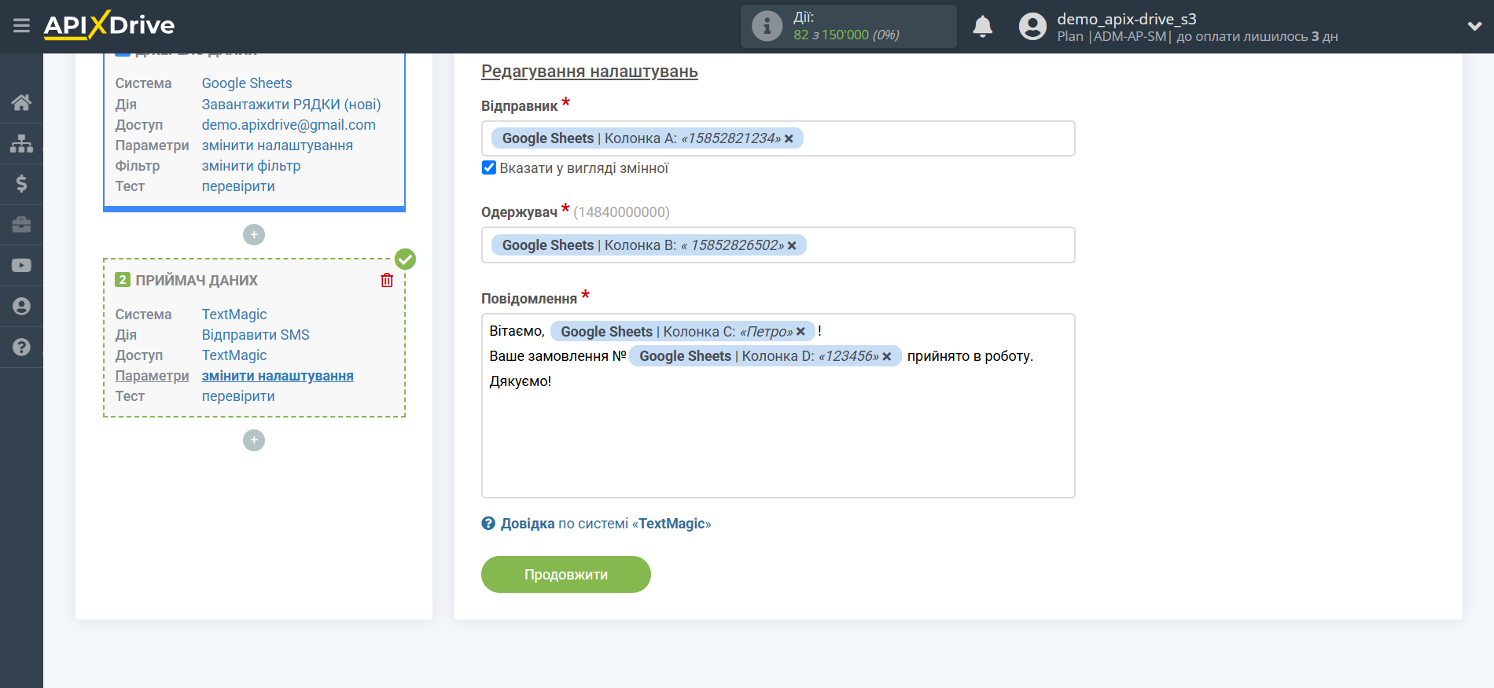This screenshot has height=688, width=1494.
Task: Open the actions info icon
Action: coord(767,26)
